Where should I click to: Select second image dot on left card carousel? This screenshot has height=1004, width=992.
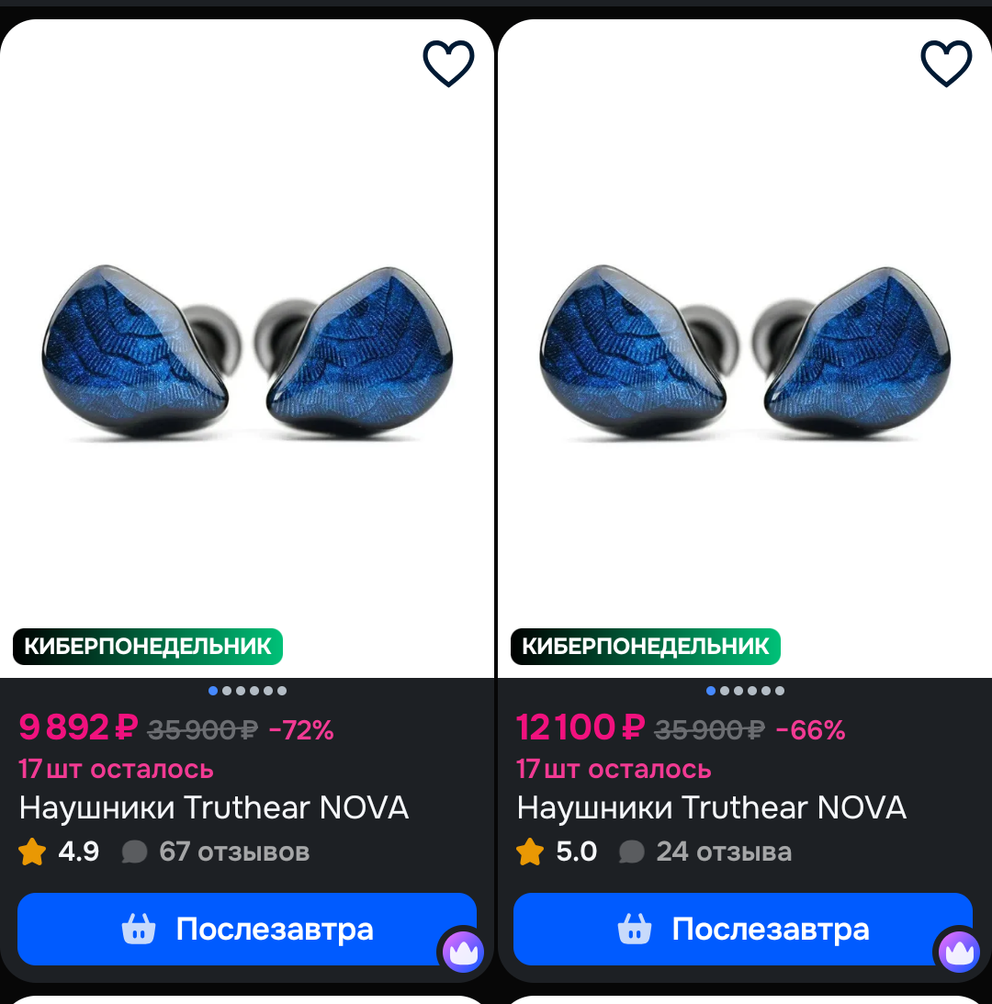pos(227,691)
